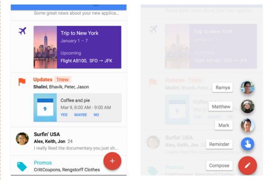Select the Alex, Keith, Jon sender line
270x180 pixels.
pyautogui.click(x=49, y=141)
